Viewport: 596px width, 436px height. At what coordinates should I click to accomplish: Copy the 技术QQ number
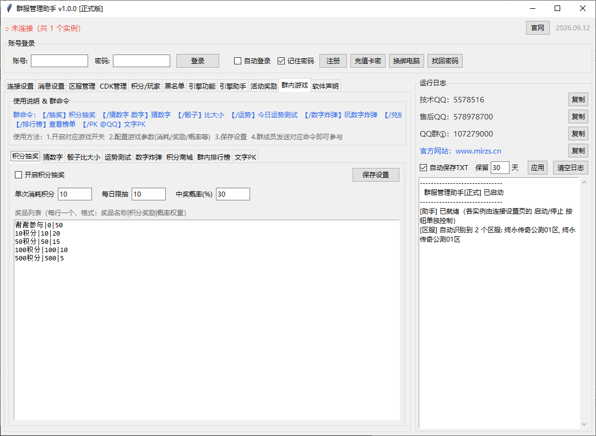coord(578,100)
